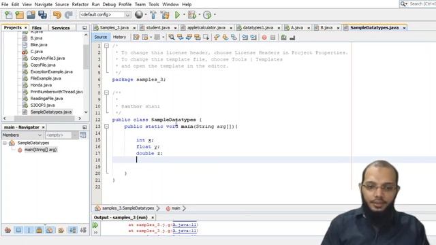Collapse the Javadoc fold on line 8
This screenshot has height=245, width=436.
[106, 93]
